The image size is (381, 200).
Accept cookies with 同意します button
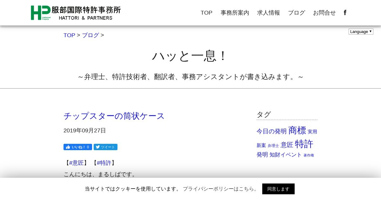point(278,189)
